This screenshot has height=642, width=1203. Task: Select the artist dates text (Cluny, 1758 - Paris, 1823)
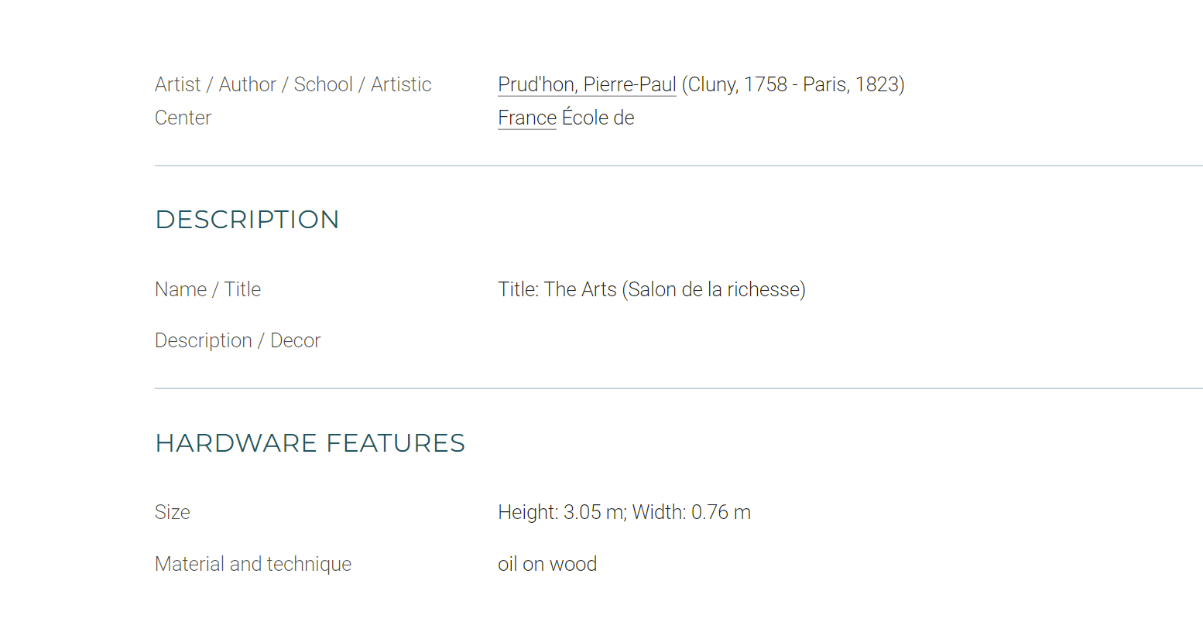tap(793, 84)
